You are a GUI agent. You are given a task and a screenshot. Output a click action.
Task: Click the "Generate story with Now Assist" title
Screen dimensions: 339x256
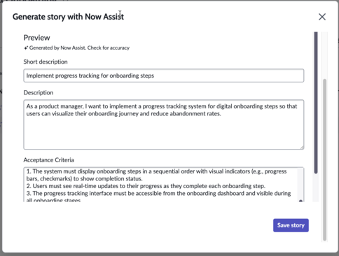[x=68, y=17]
